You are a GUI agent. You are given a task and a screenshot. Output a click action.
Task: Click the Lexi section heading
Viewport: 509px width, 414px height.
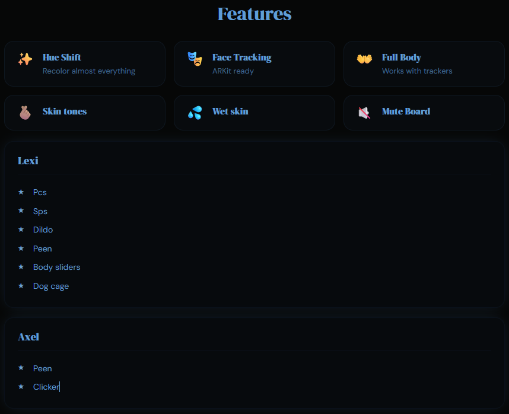(28, 161)
